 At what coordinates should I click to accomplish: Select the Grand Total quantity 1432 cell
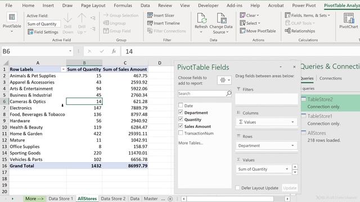(84, 166)
